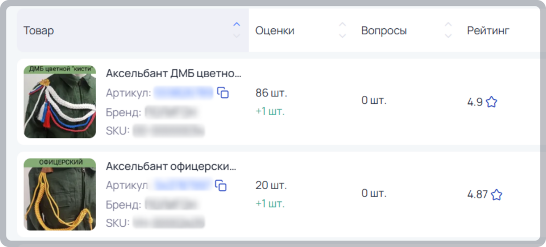Viewport: 546px width, 247px height.
Task: Open Аксельбант ДМБ цветной product title
Action: tap(173, 73)
